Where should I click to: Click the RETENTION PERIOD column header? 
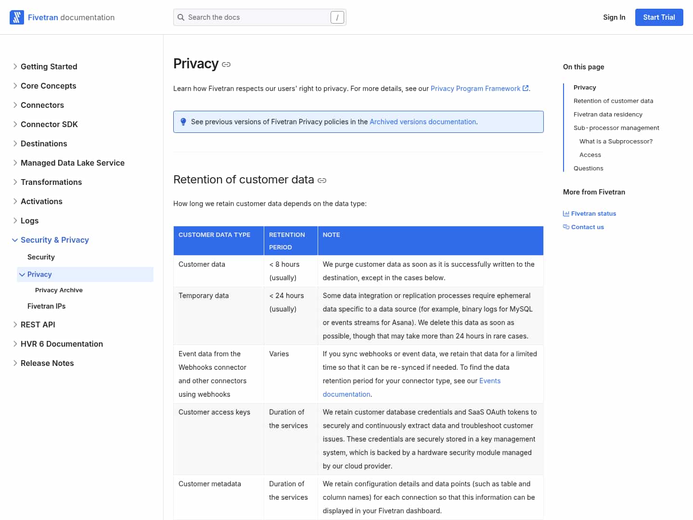coord(291,241)
